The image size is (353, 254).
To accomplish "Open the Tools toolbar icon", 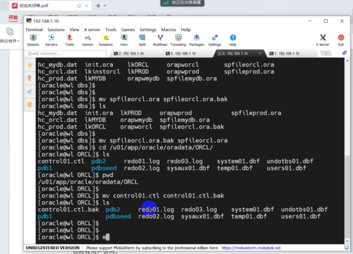I will click(x=69, y=40).
